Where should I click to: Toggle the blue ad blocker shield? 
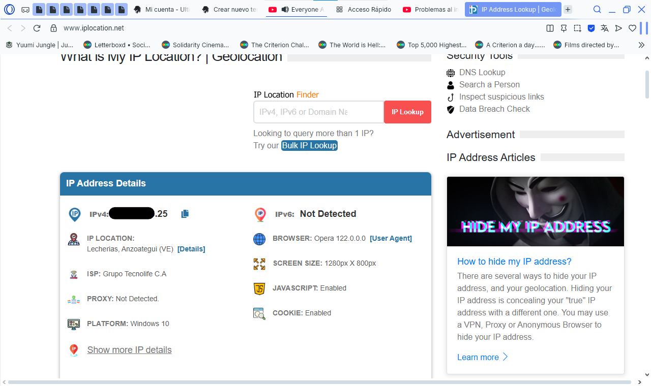(x=591, y=28)
